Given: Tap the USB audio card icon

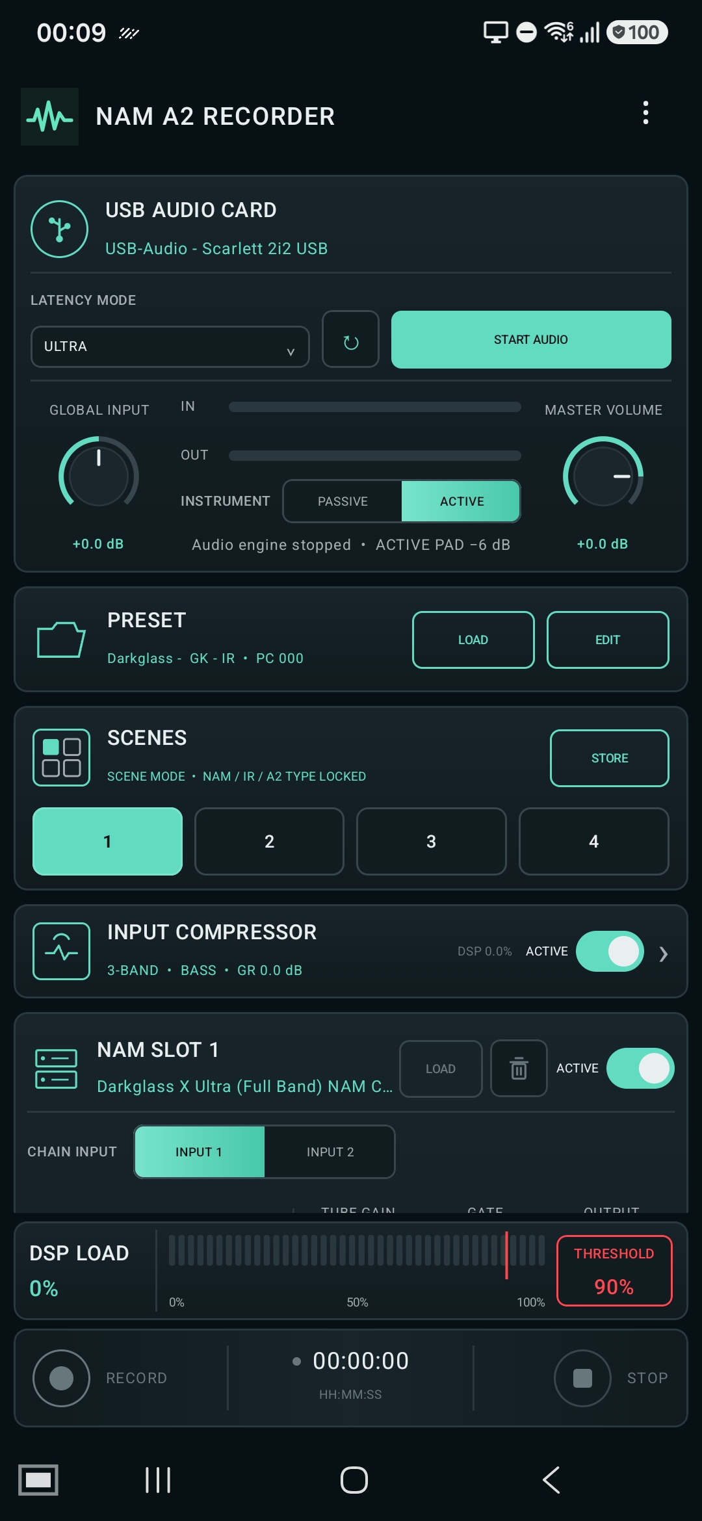Looking at the screenshot, I should (x=60, y=229).
